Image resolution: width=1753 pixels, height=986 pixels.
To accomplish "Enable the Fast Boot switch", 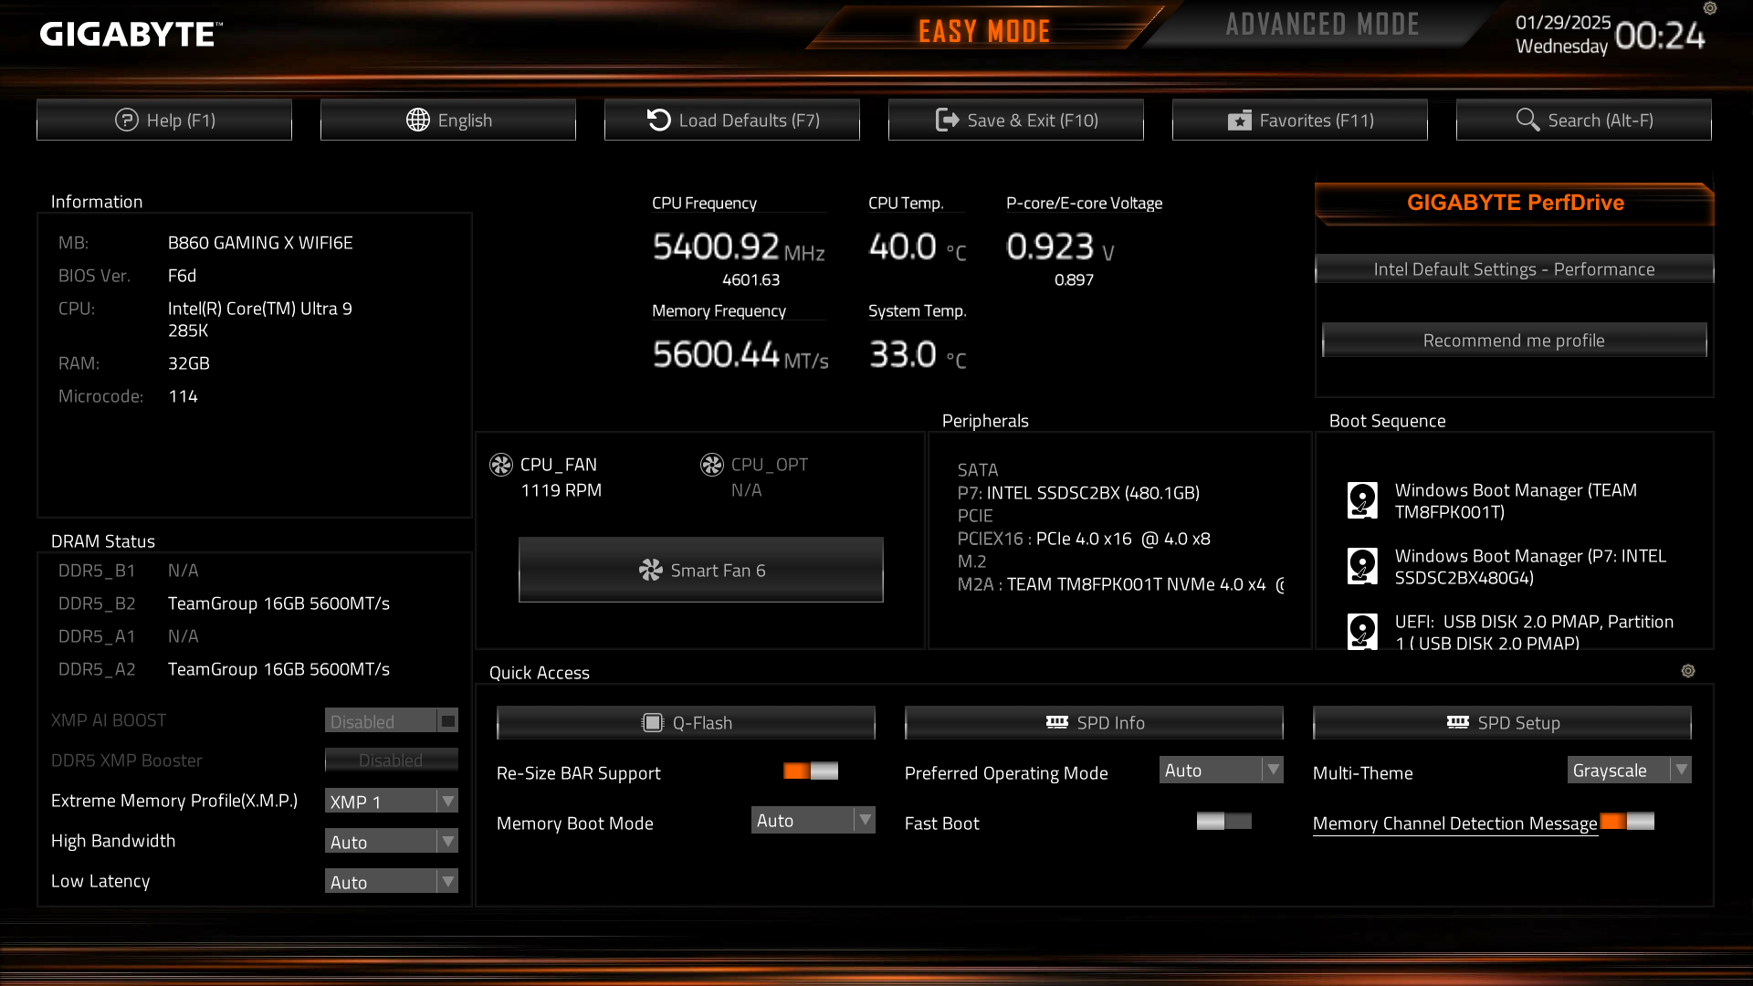I will click(x=1223, y=822).
